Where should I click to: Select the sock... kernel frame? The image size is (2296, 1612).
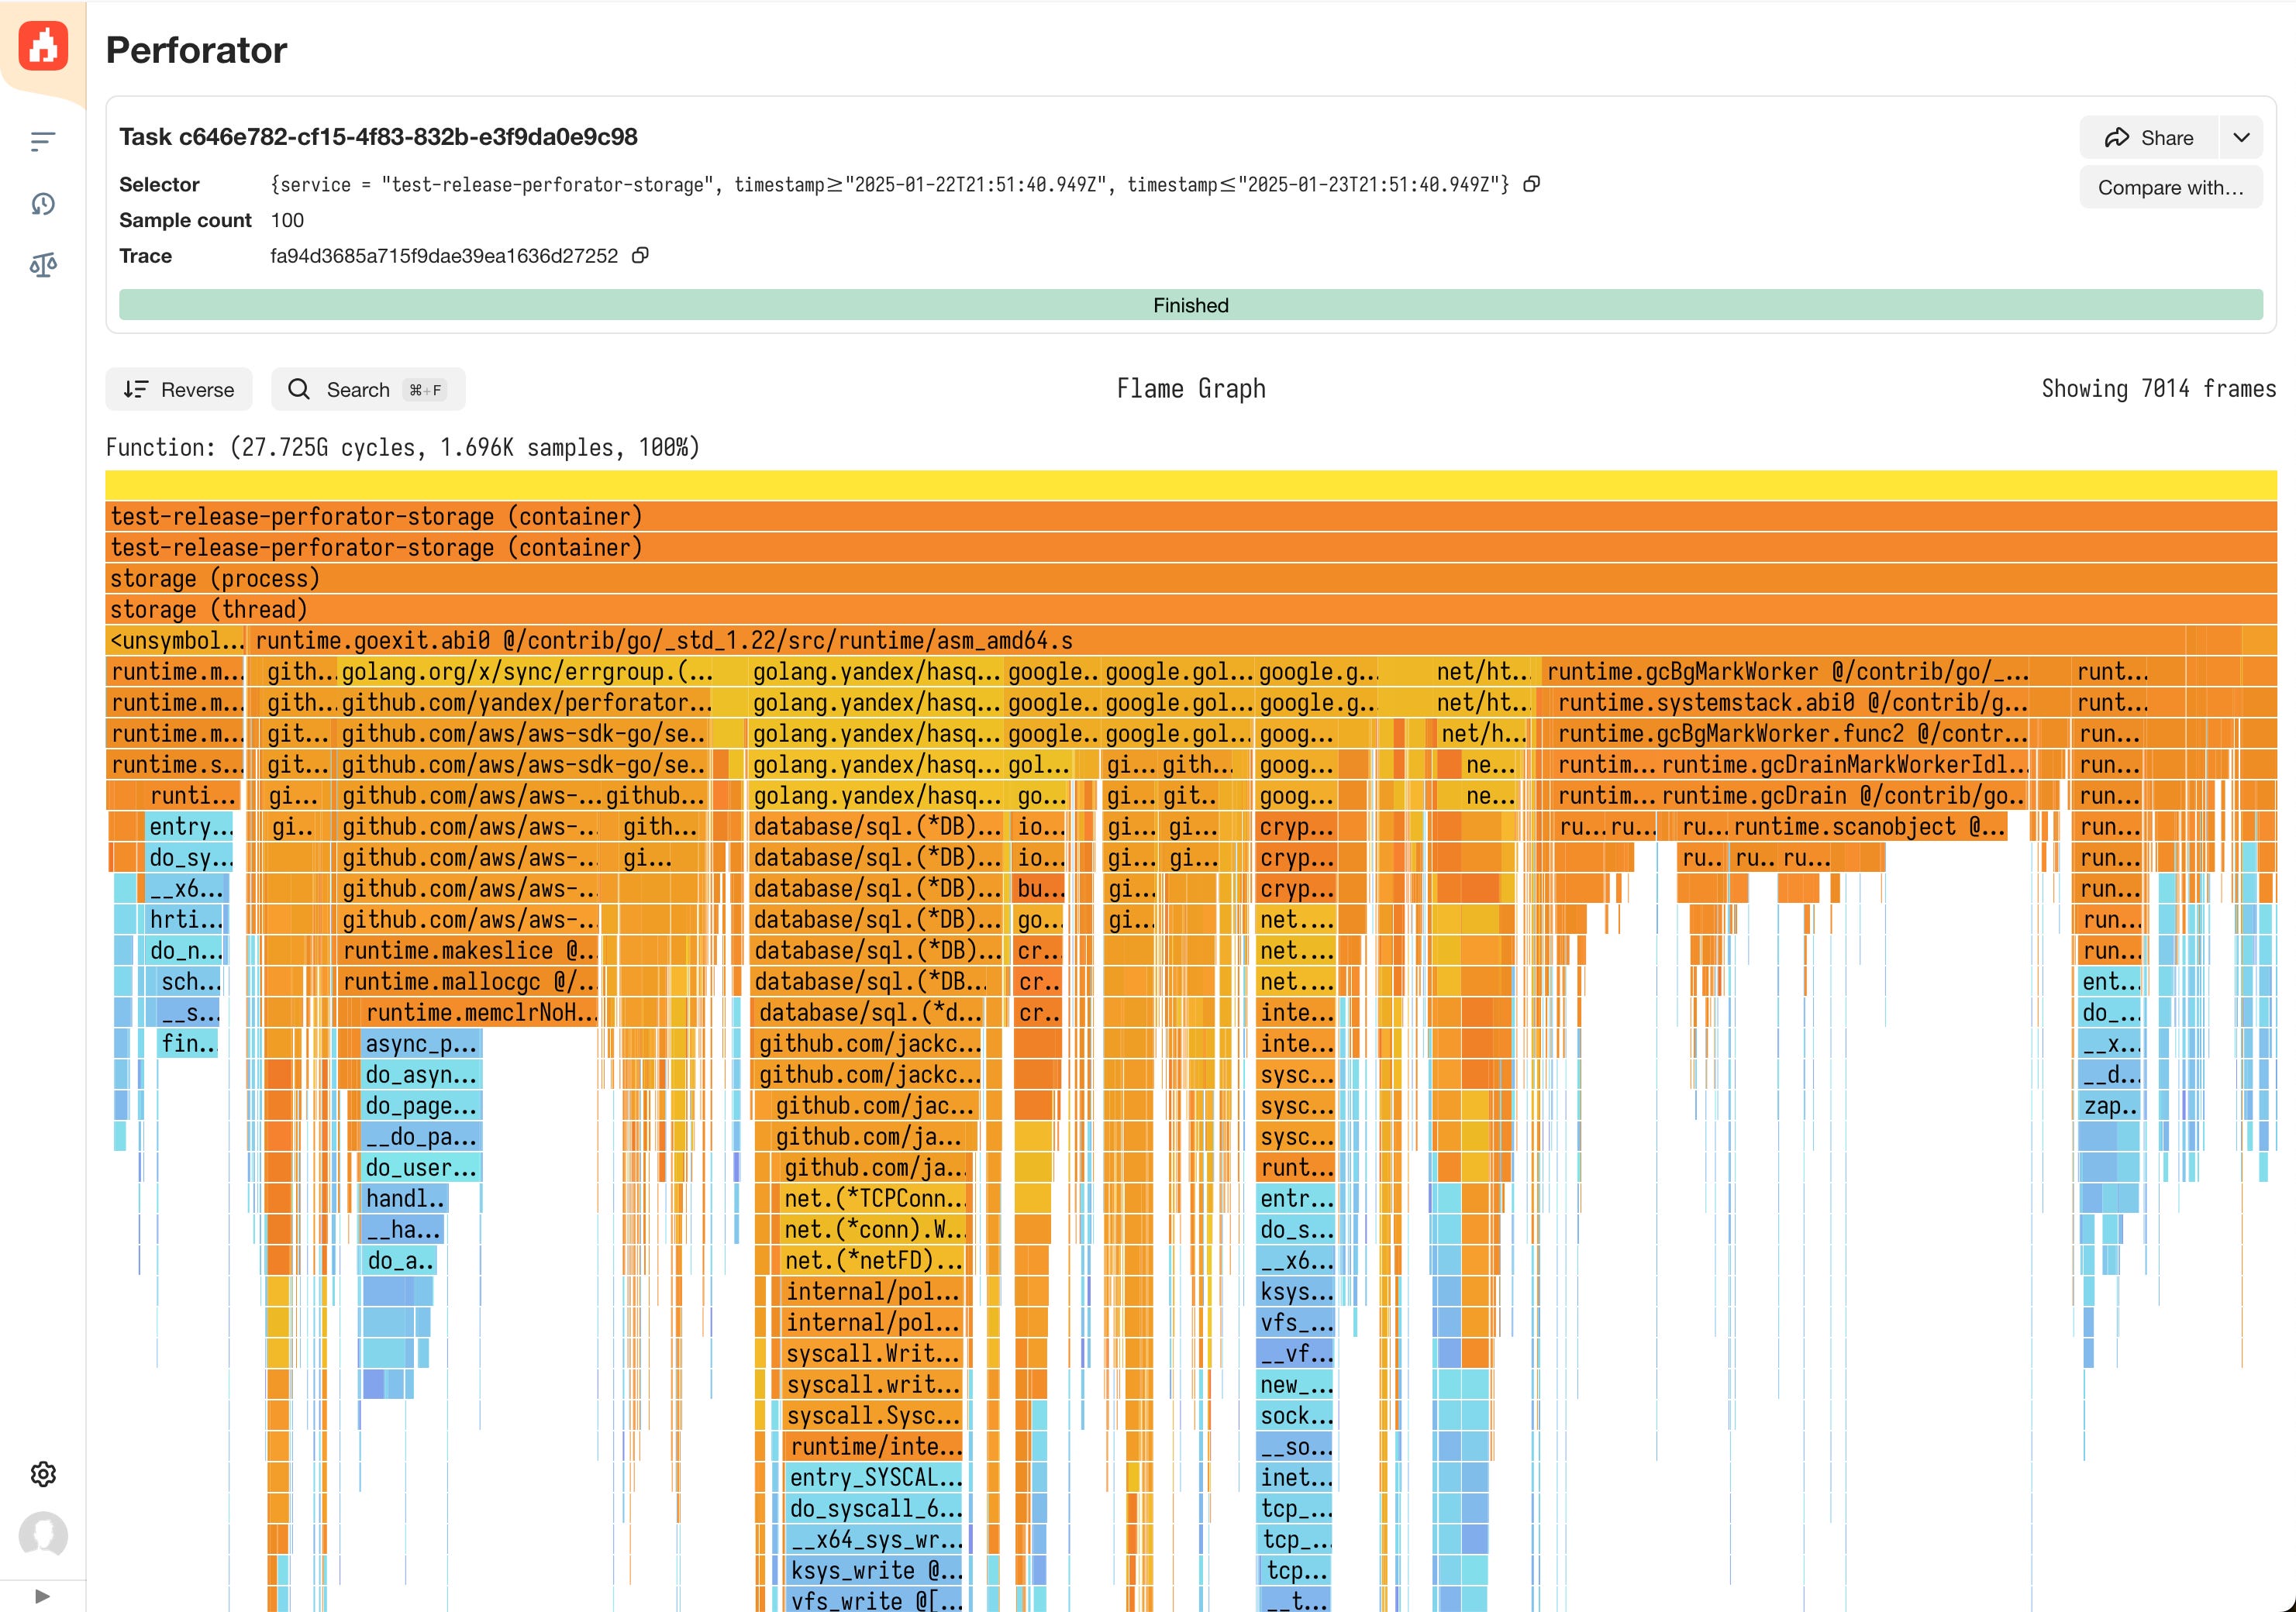tap(1296, 1415)
